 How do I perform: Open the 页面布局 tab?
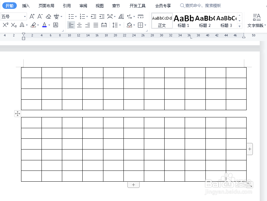(x=46, y=6)
